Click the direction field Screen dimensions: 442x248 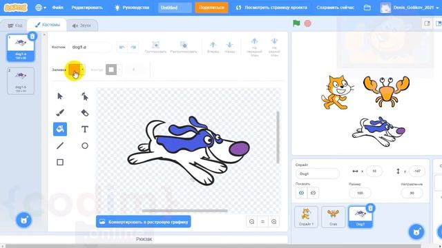click(x=412, y=193)
